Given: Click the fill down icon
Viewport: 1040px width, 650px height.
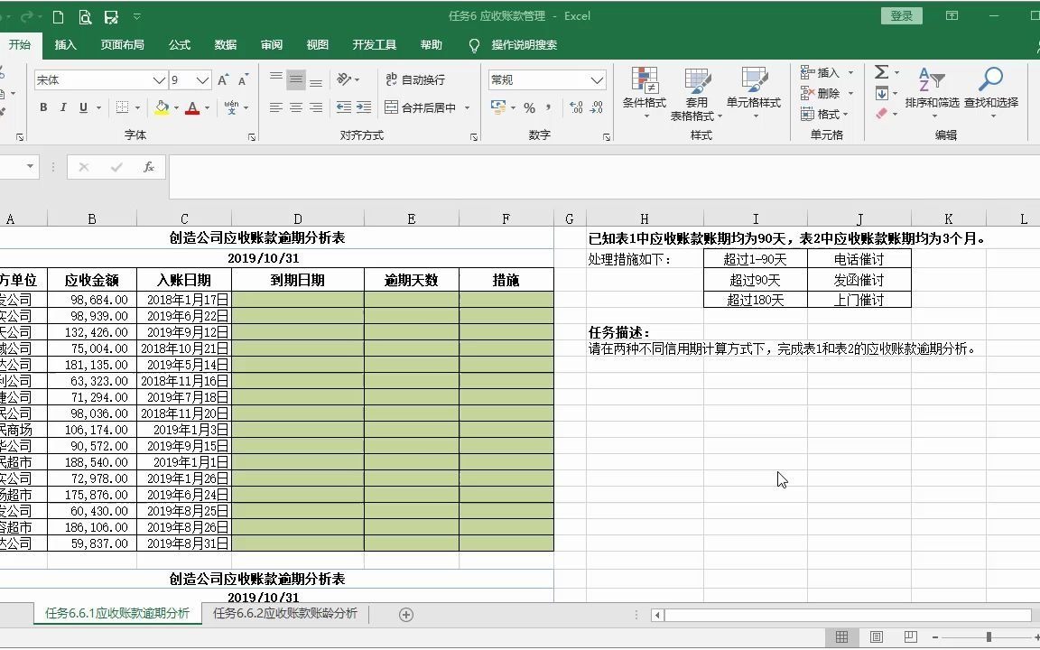Looking at the screenshot, I should [x=881, y=94].
